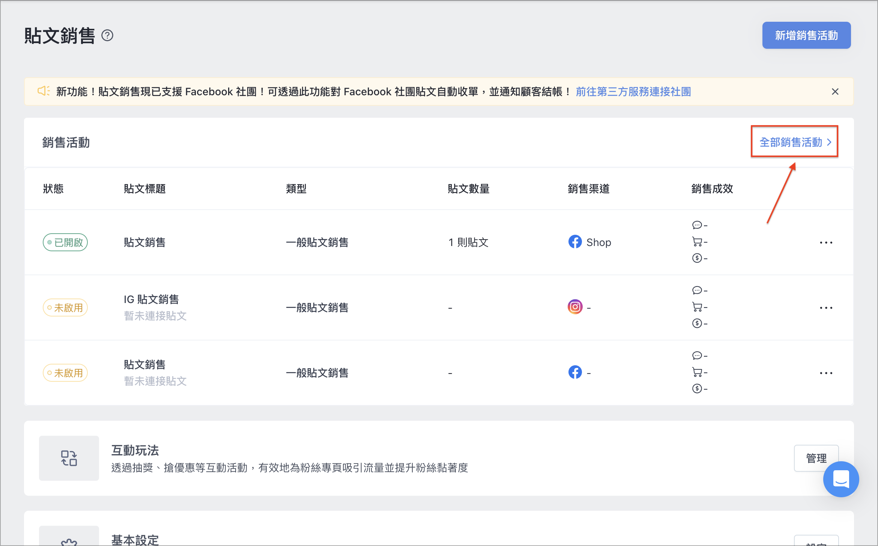Click the 貼文數量 column header
This screenshot has height=546, width=878.
point(469,189)
